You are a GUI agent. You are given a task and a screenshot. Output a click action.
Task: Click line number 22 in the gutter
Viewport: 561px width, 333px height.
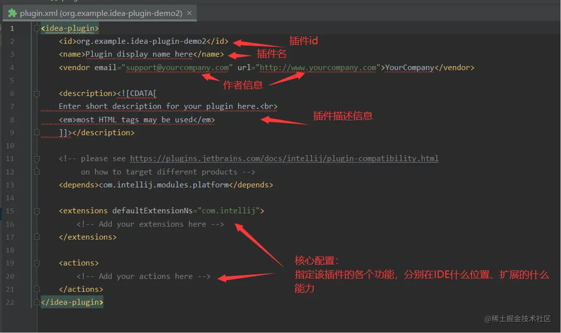[x=10, y=302]
